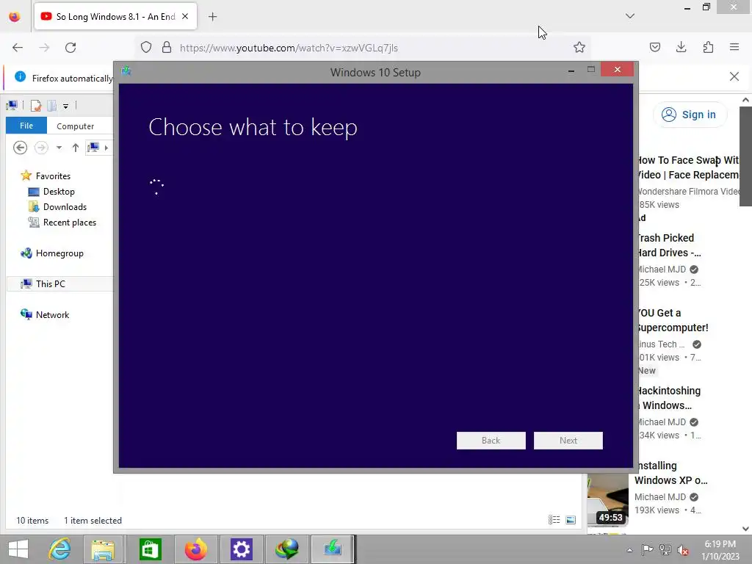Viewport: 752px width, 564px height.
Task: Open the Firefox hamburger menu
Action: 734,47
